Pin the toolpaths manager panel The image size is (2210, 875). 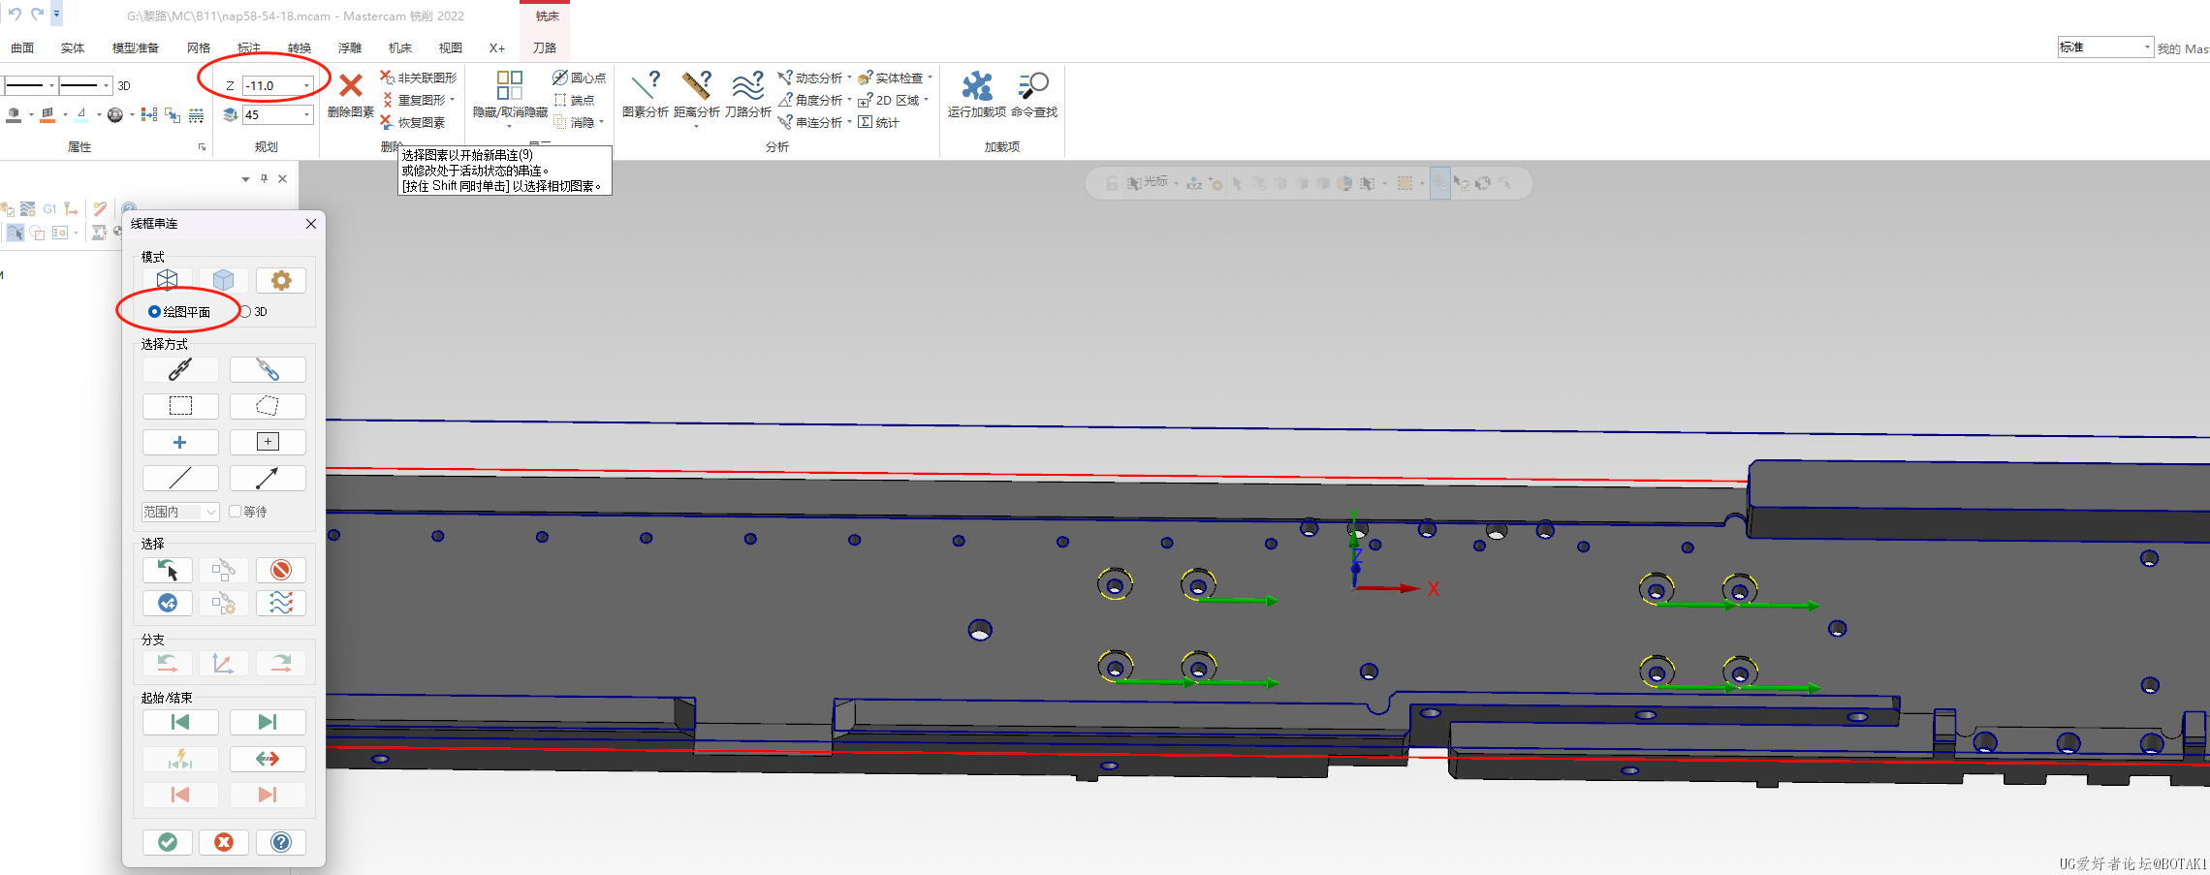click(264, 178)
